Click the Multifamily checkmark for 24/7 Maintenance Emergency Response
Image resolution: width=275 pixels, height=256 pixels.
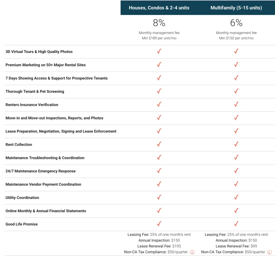[x=236, y=171]
